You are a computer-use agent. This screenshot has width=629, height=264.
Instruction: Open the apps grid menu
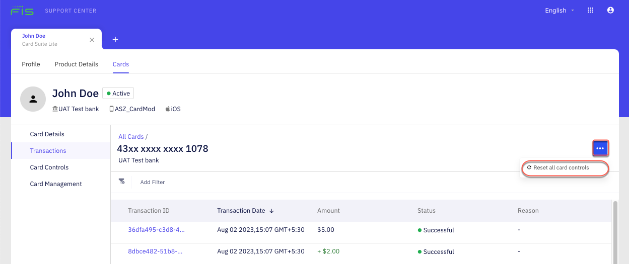pyautogui.click(x=591, y=11)
